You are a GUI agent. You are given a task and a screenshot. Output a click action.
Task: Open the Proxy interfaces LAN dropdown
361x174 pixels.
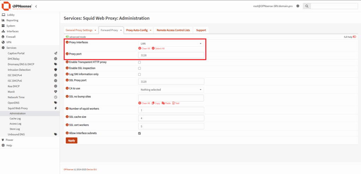pyautogui.click(x=171, y=44)
